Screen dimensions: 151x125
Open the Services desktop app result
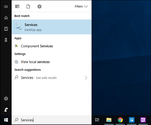click(52, 27)
